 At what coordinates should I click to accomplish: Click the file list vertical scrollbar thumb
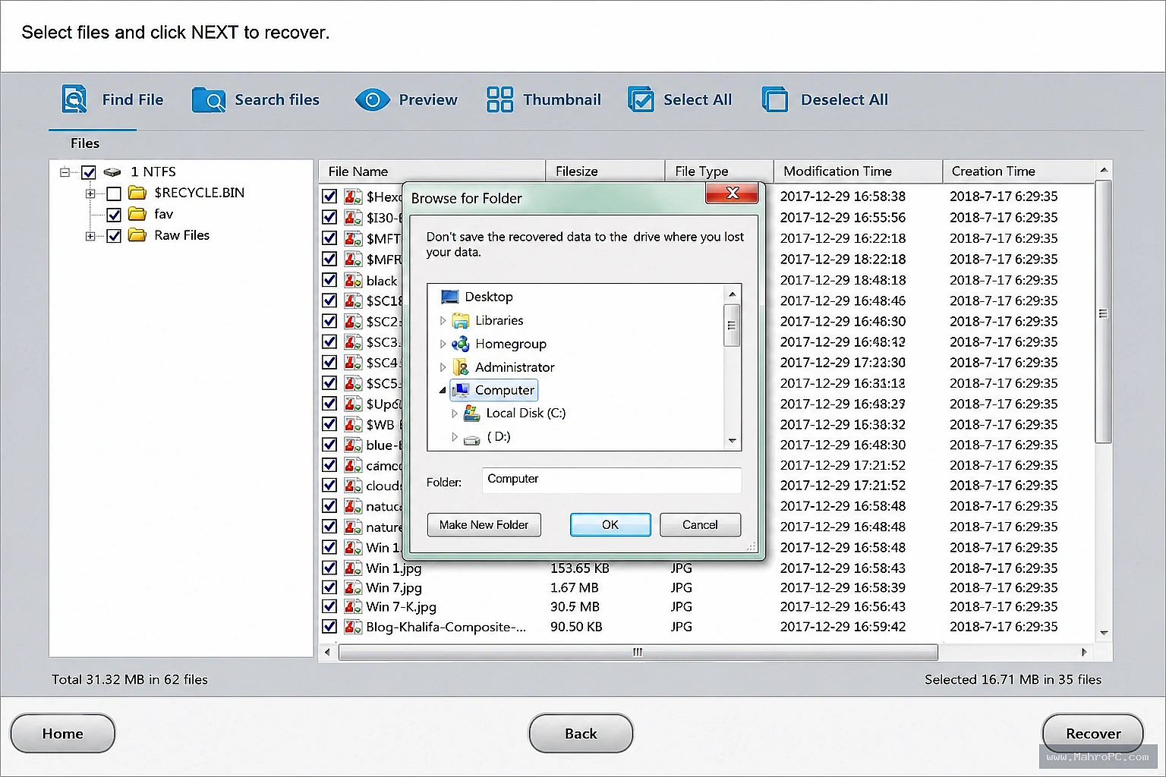[x=1104, y=313]
